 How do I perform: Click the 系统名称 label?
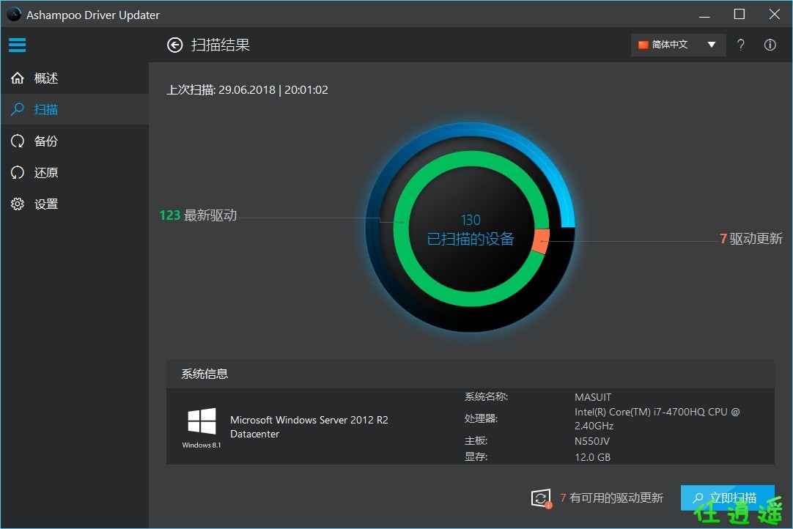[487, 397]
